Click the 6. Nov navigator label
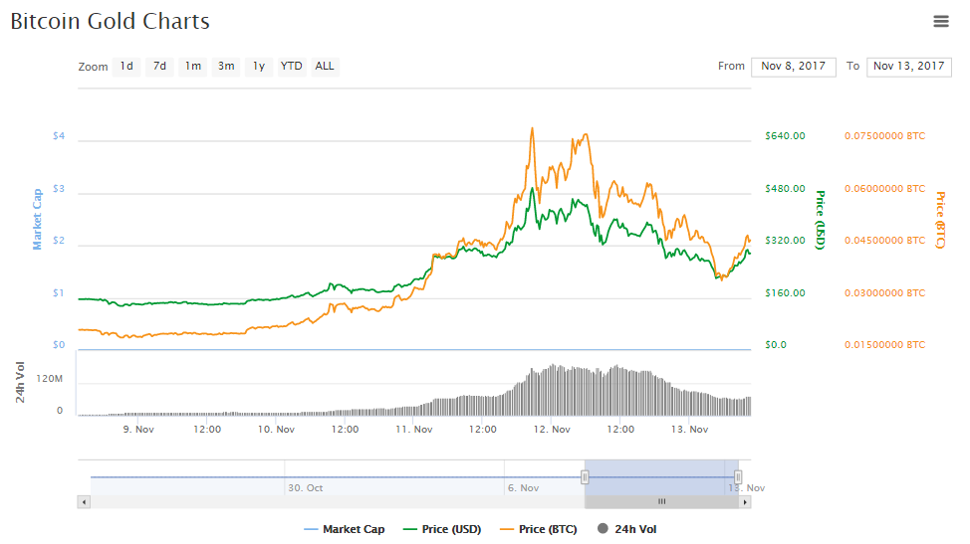The height and width of the screenshot is (544, 970). pyautogui.click(x=524, y=487)
